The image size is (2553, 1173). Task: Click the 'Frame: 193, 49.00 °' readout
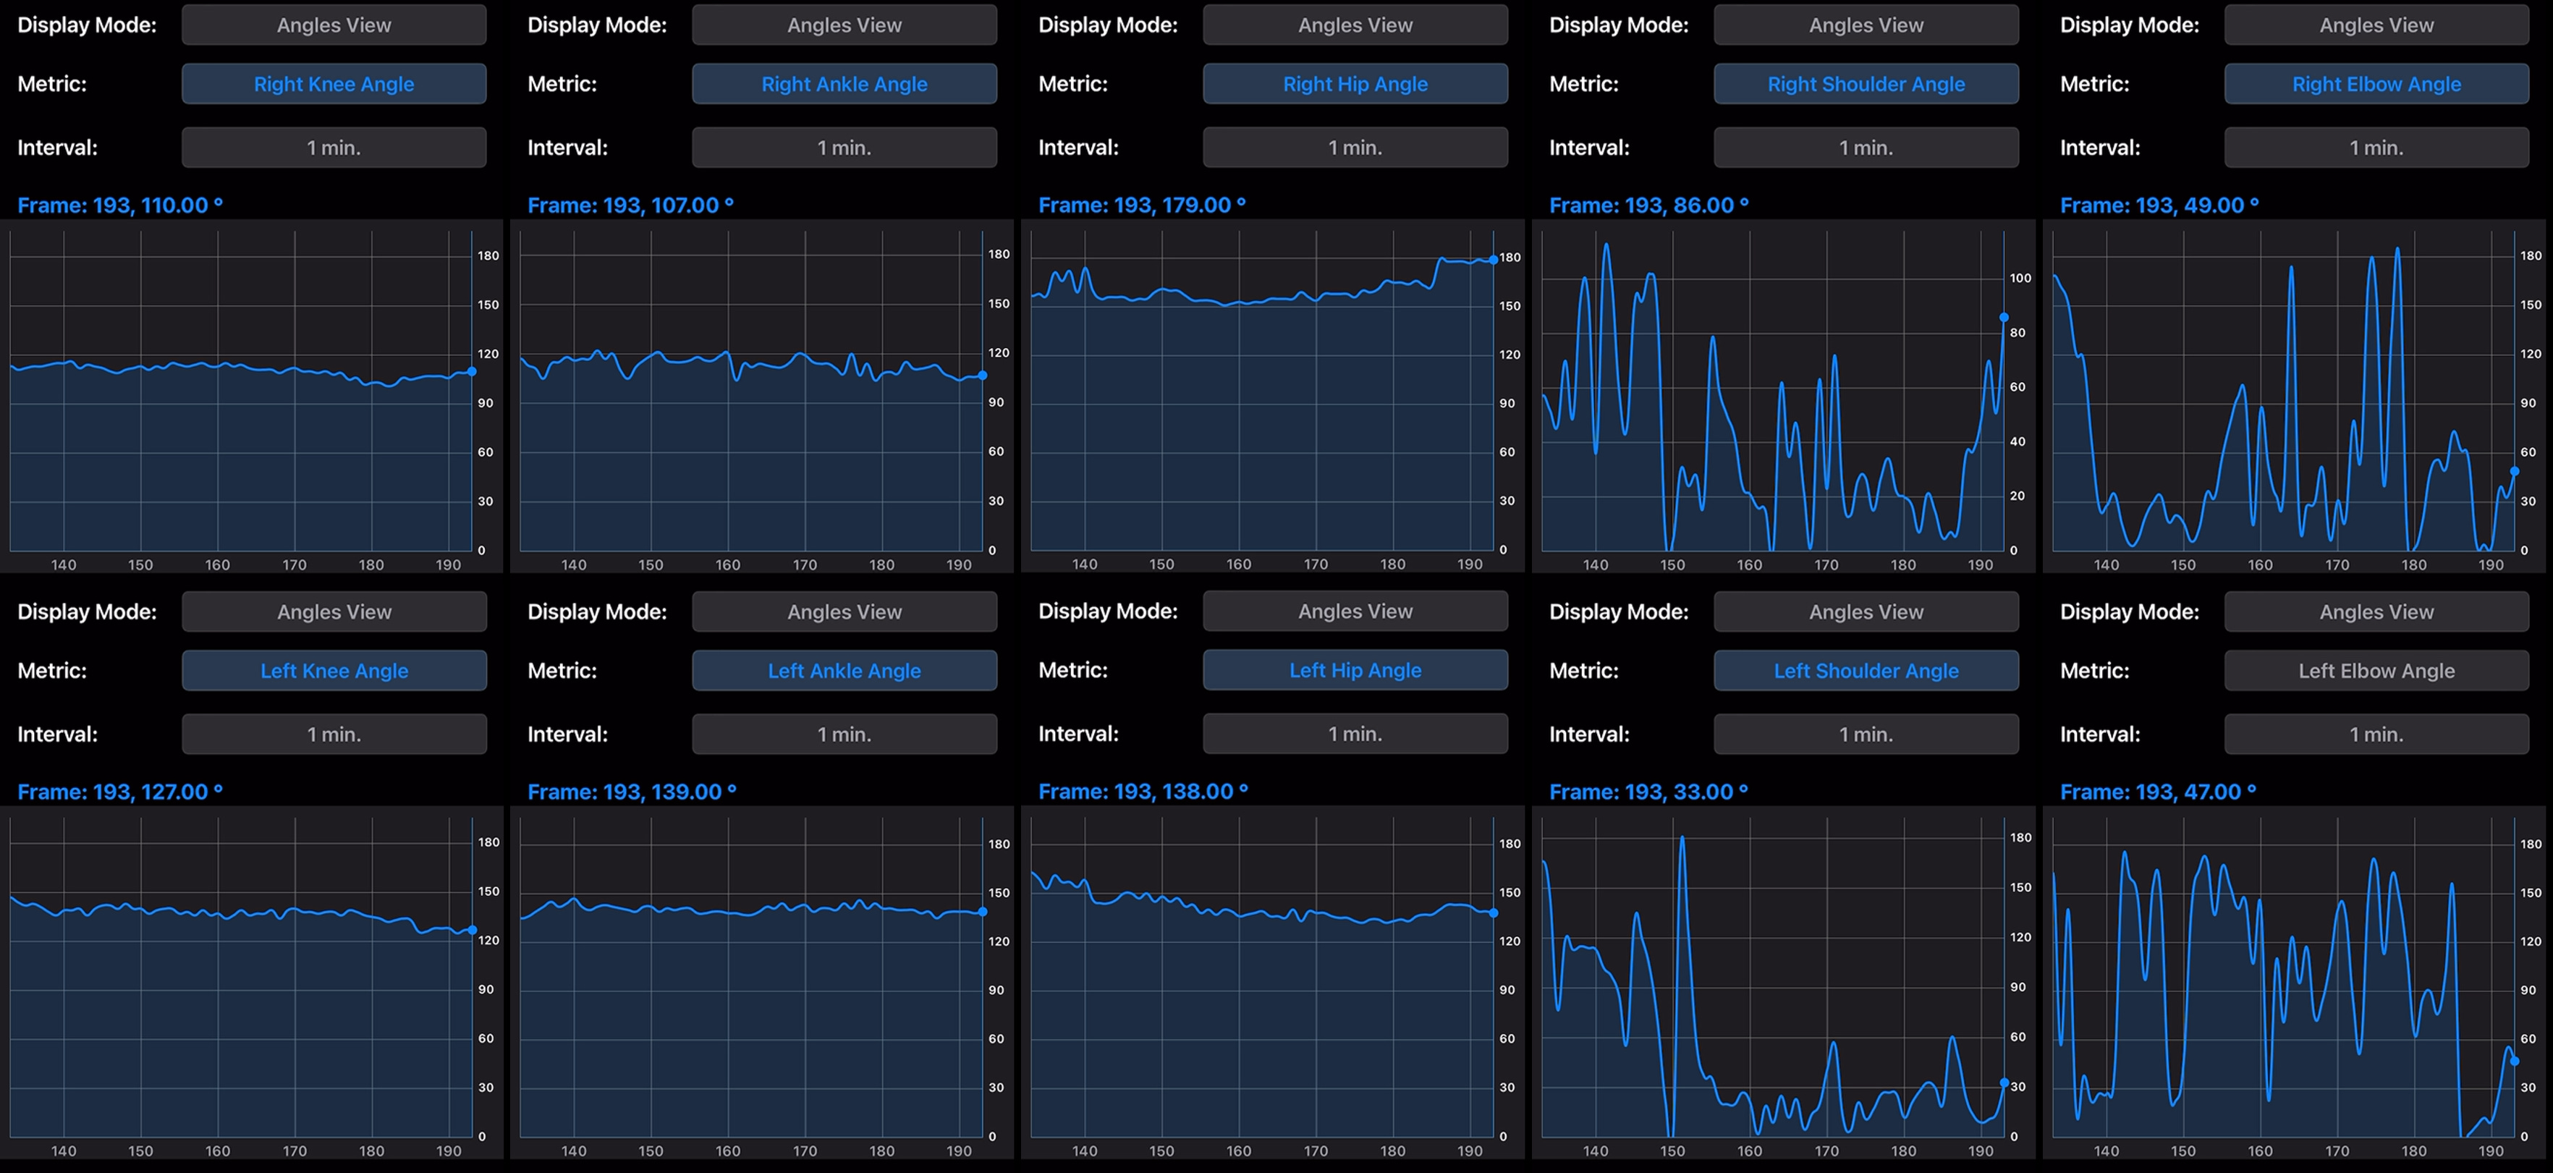tap(2159, 205)
